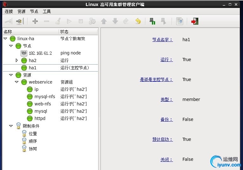The height and width of the screenshot is (170, 243).
Task: Expand the ha2 node triangle
Action: click(17, 60)
